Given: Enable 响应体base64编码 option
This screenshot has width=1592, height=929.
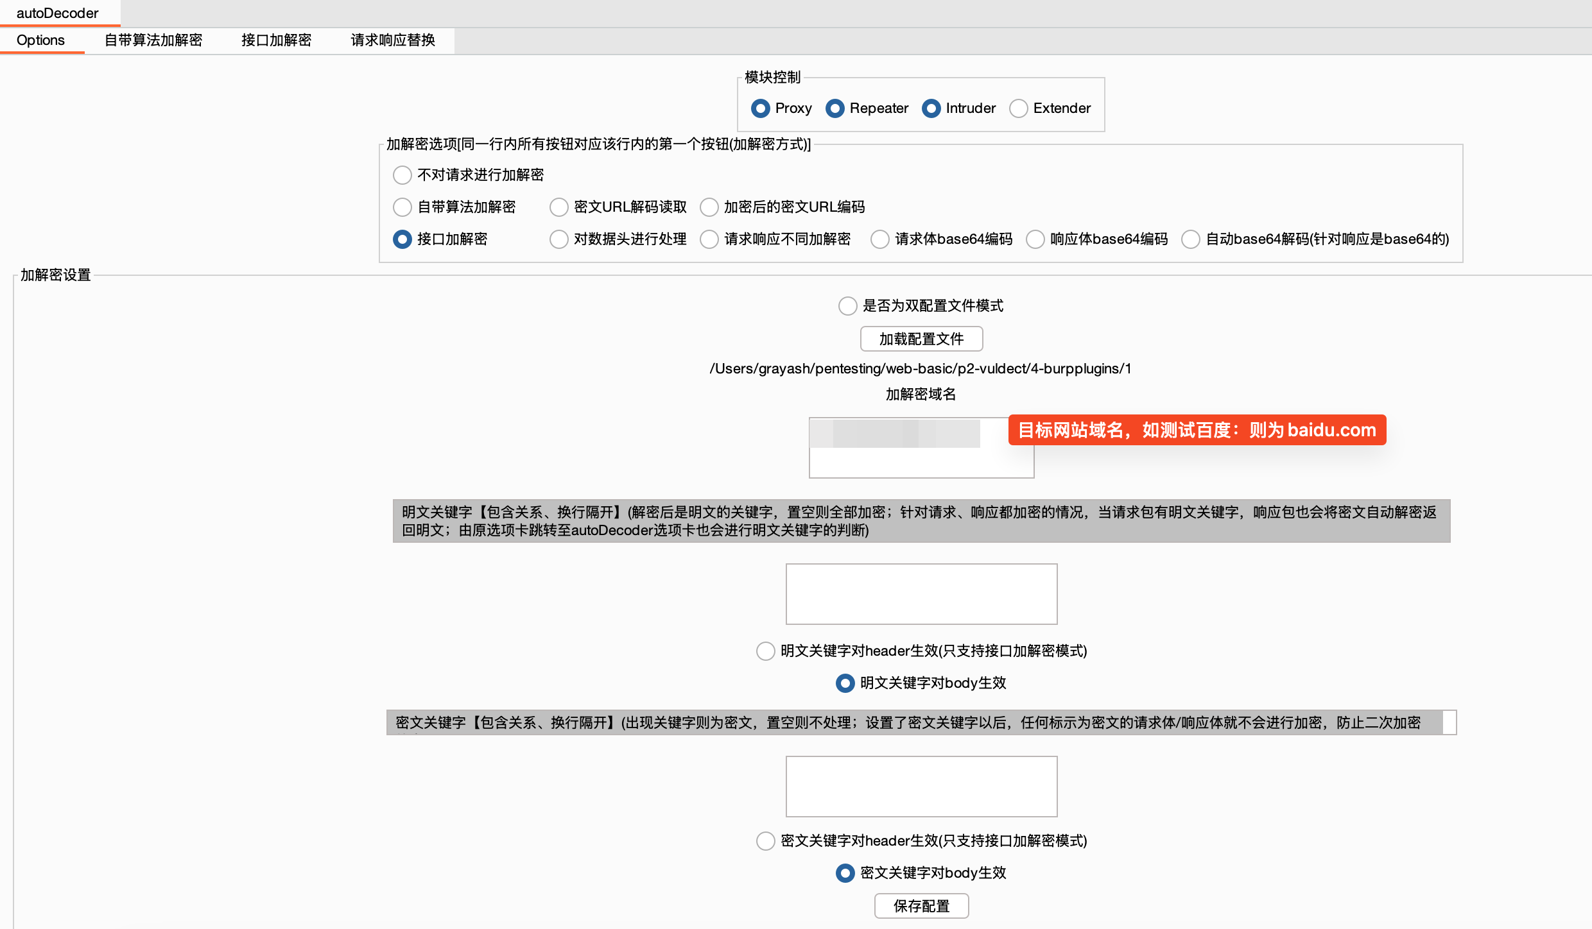Looking at the screenshot, I should click(1035, 239).
